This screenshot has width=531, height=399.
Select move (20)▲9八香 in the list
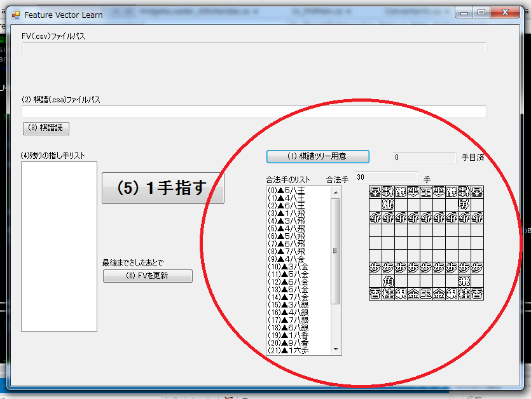tap(288, 343)
